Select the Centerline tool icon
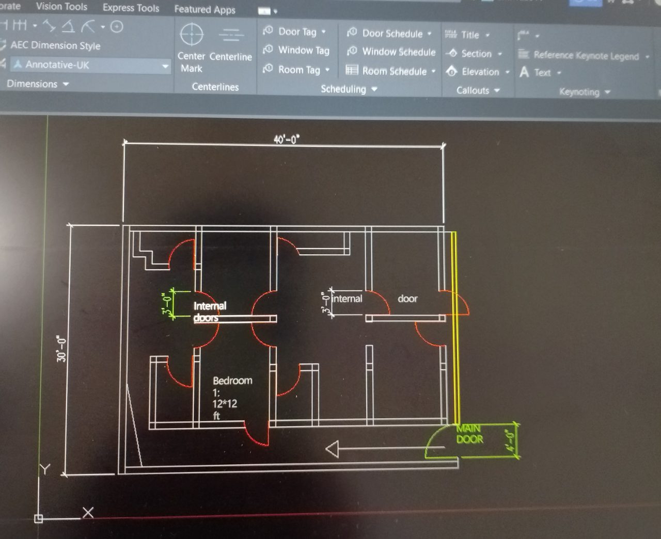The width and height of the screenshot is (661, 539). click(x=231, y=36)
